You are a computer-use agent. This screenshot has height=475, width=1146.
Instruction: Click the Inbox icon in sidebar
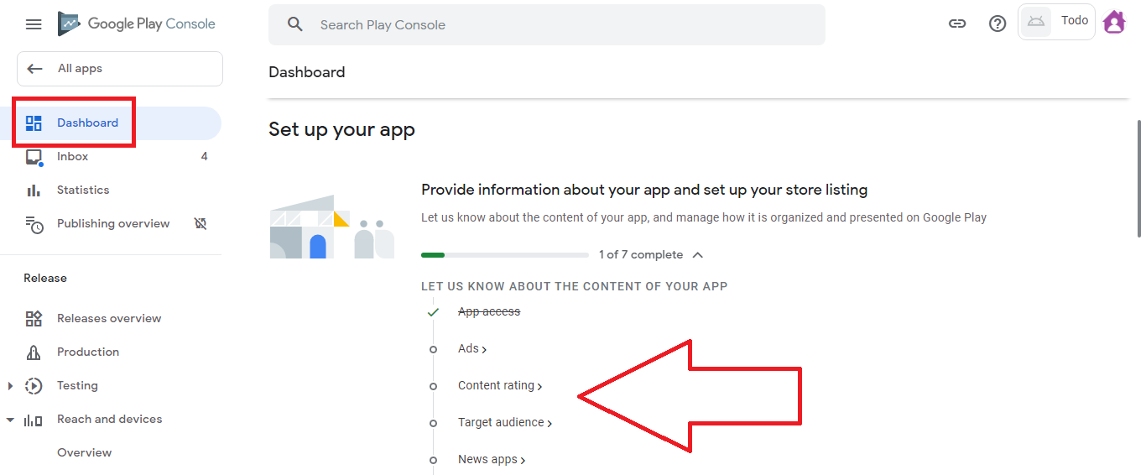34,157
